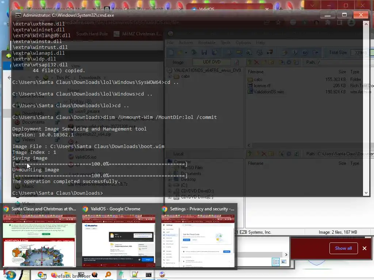Click UltraISO help toolbar icon
The width and height of the screenshot is (374, 280).
pyautogui.click(x=305, y=52)
